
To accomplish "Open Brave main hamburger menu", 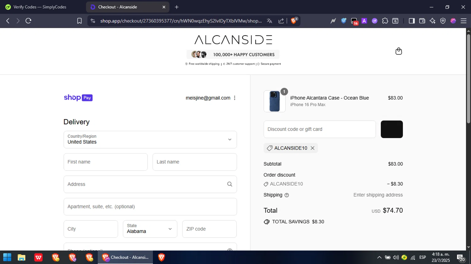I will click(463, 21).
